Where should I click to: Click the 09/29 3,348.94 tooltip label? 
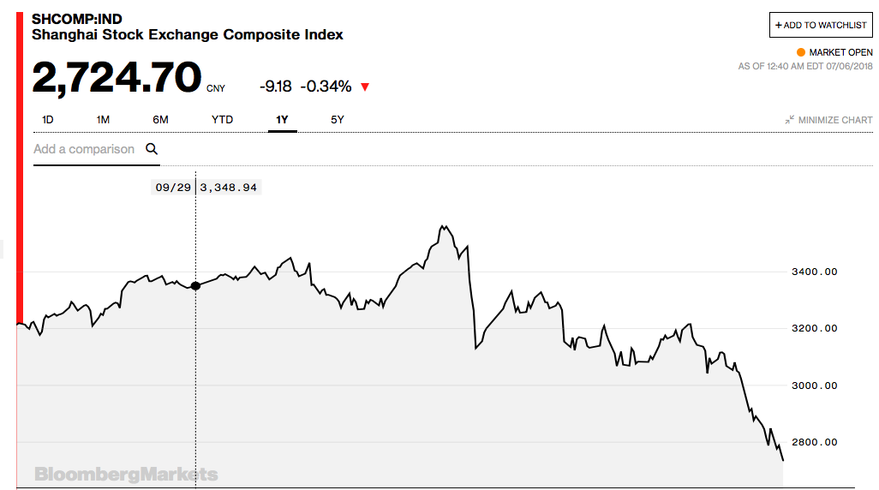206,188
